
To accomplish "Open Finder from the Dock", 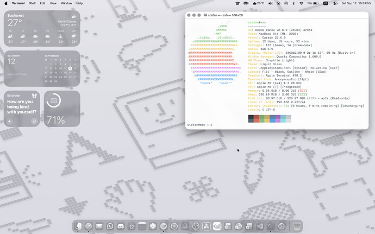I will point(78,226).
